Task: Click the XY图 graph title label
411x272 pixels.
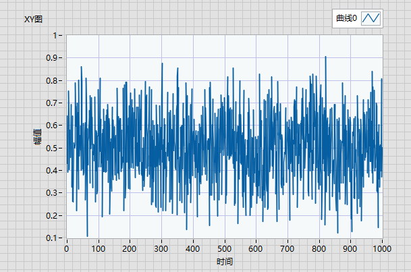Action: coord(33,19)
